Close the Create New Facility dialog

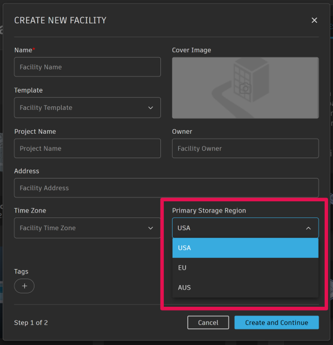(314, 21)
